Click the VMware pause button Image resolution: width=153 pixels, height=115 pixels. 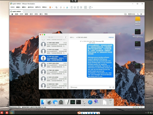[x=50, y=7]
